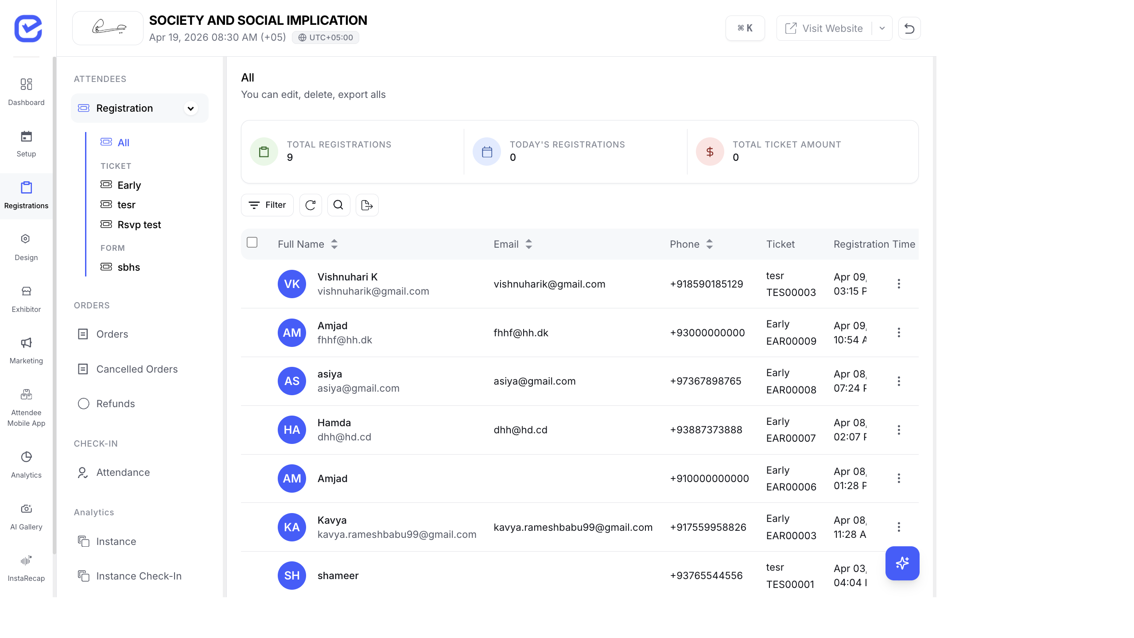Open the Setup calendar icon
The width and height of the screenshot is (1134, 638).
26,136
